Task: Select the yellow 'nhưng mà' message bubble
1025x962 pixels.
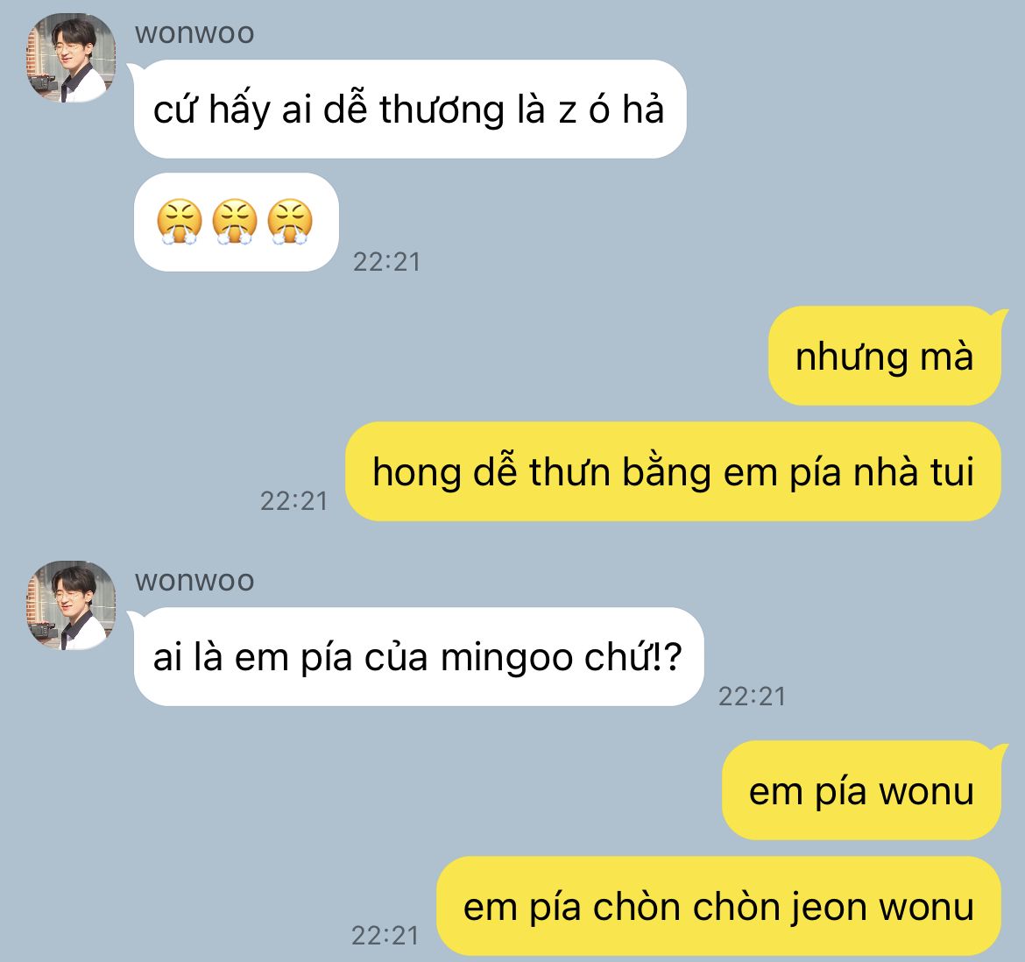Action: [885, 356]
